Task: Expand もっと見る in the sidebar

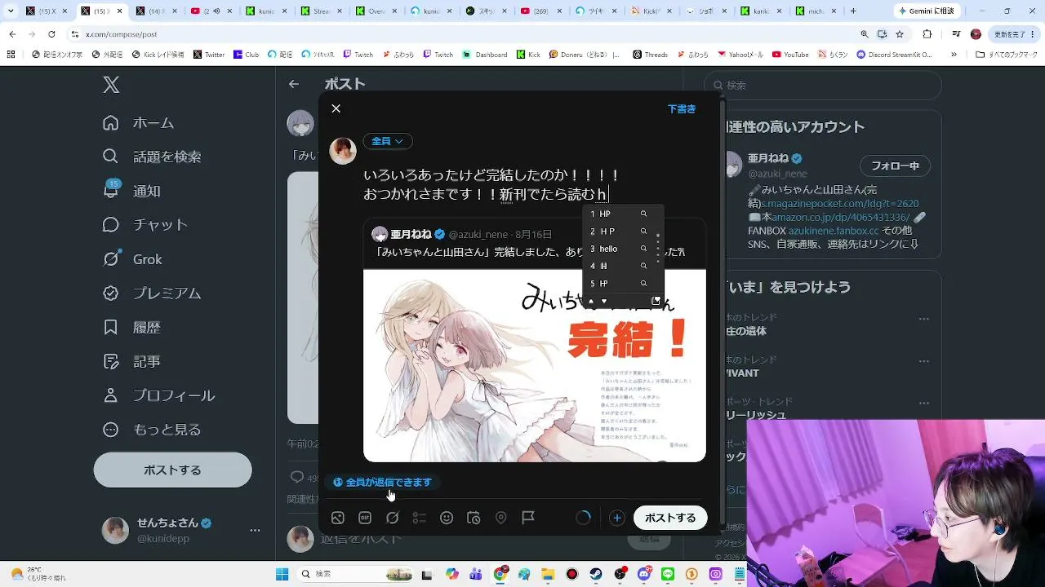Action: click(x=152, y=430)
